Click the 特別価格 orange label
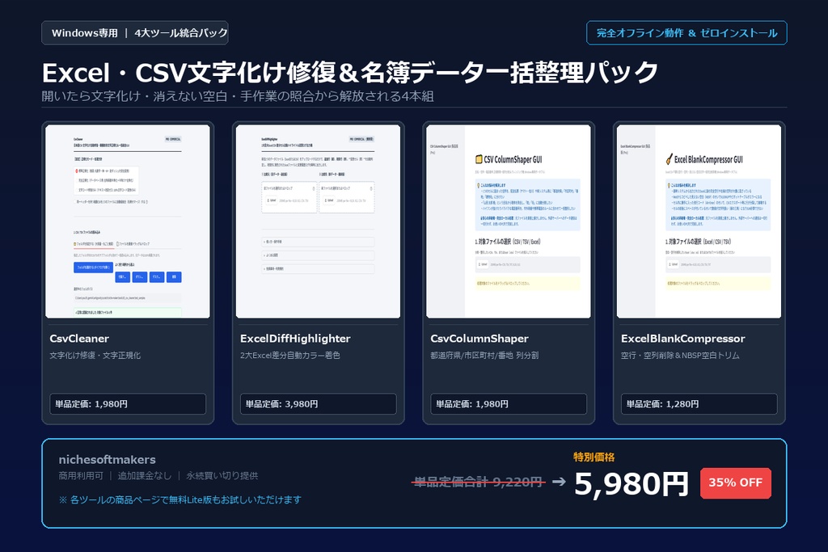Viewport: 828px width, 552px height. (x=594, y=457)
